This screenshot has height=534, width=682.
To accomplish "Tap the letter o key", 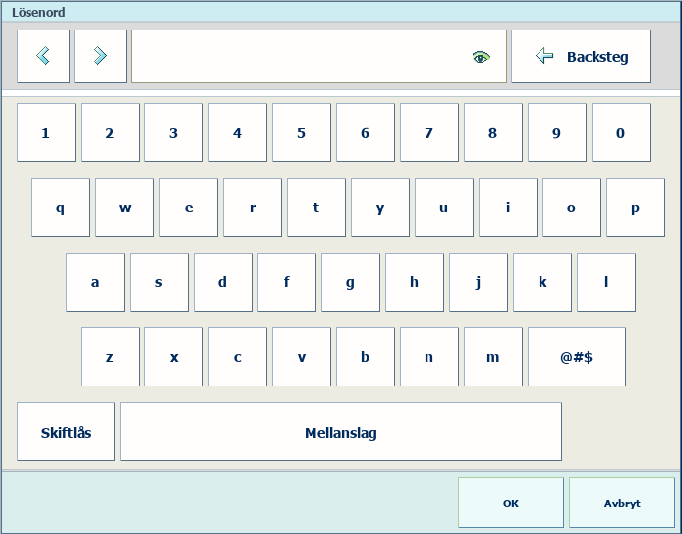I will (x=572, y=208).
